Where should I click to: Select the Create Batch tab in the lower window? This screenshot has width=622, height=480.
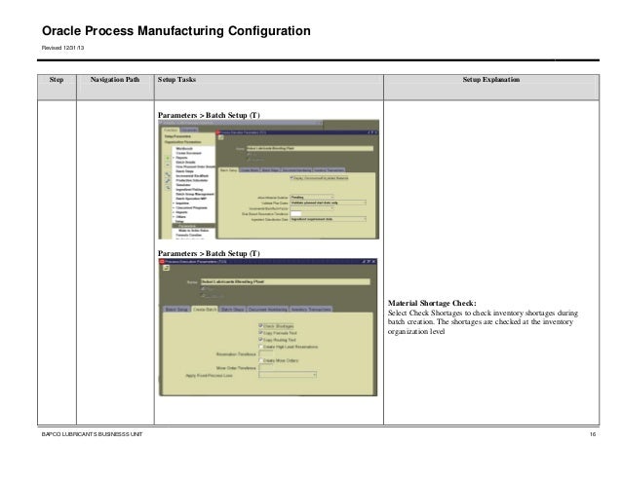tap(205, 309)
